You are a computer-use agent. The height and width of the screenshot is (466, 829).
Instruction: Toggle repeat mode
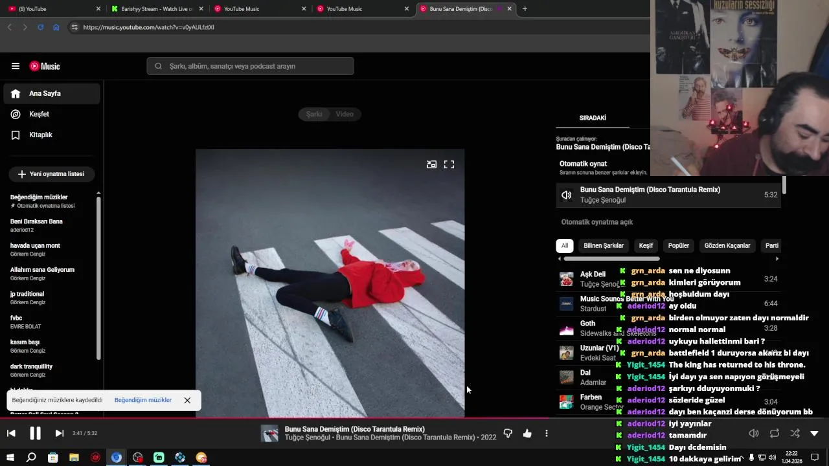pyautogui.click(x=775, y=433)
